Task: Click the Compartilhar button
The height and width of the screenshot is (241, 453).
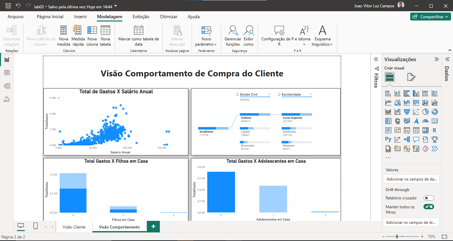Action: pyautogui.click(x=430, y=17)
